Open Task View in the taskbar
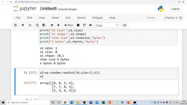 tap(59, 102)
